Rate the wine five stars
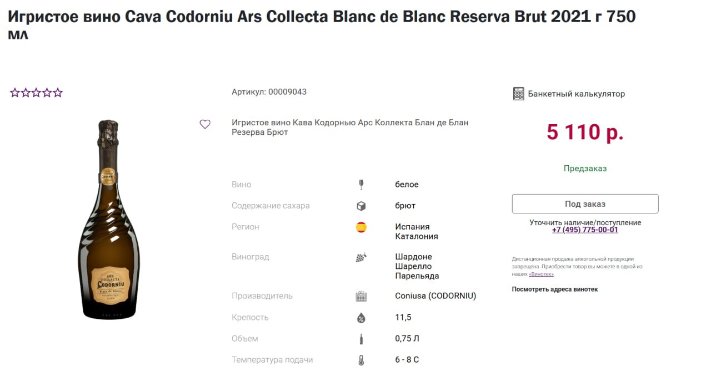The height and width of the screenshot is (392, 711). [58, 93]
